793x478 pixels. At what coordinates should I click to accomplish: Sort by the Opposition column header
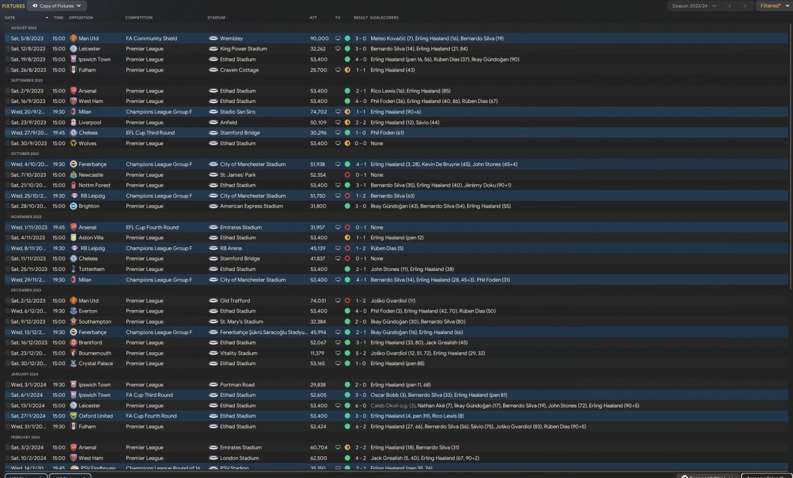tap(81, 18)
